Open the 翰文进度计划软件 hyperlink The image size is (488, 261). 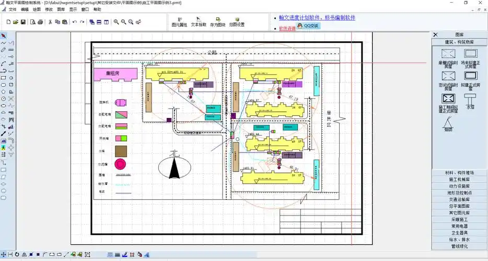[317, 17]
